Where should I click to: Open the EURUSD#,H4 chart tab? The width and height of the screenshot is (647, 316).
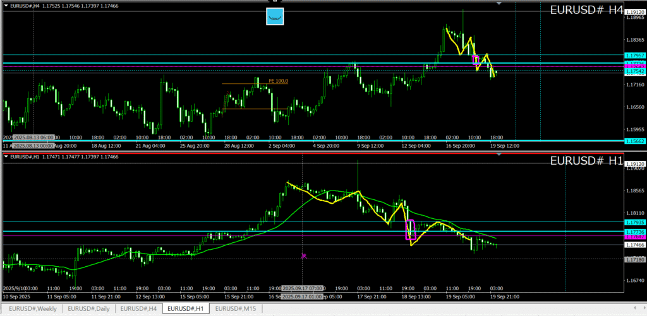coord(139,308)
